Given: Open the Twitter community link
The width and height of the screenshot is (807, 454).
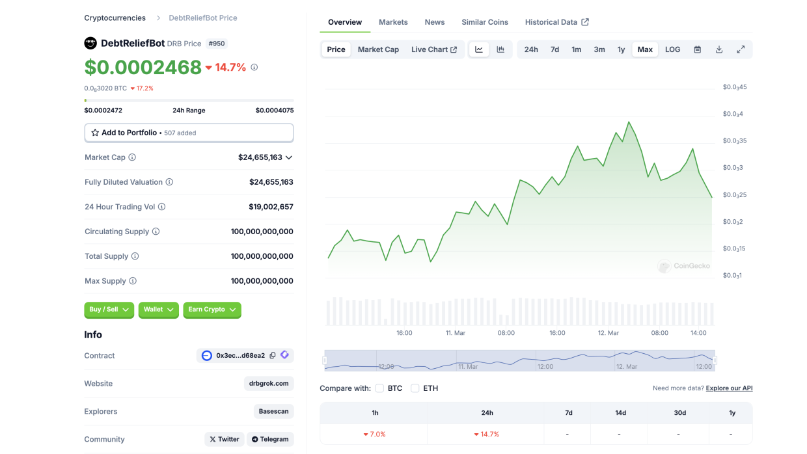Looking at the screenshot, I should pyautogui.click(x=225, y=439).
